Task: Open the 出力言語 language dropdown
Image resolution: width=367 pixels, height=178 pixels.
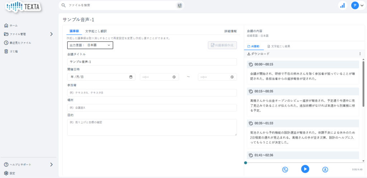Action: point(90,45)
